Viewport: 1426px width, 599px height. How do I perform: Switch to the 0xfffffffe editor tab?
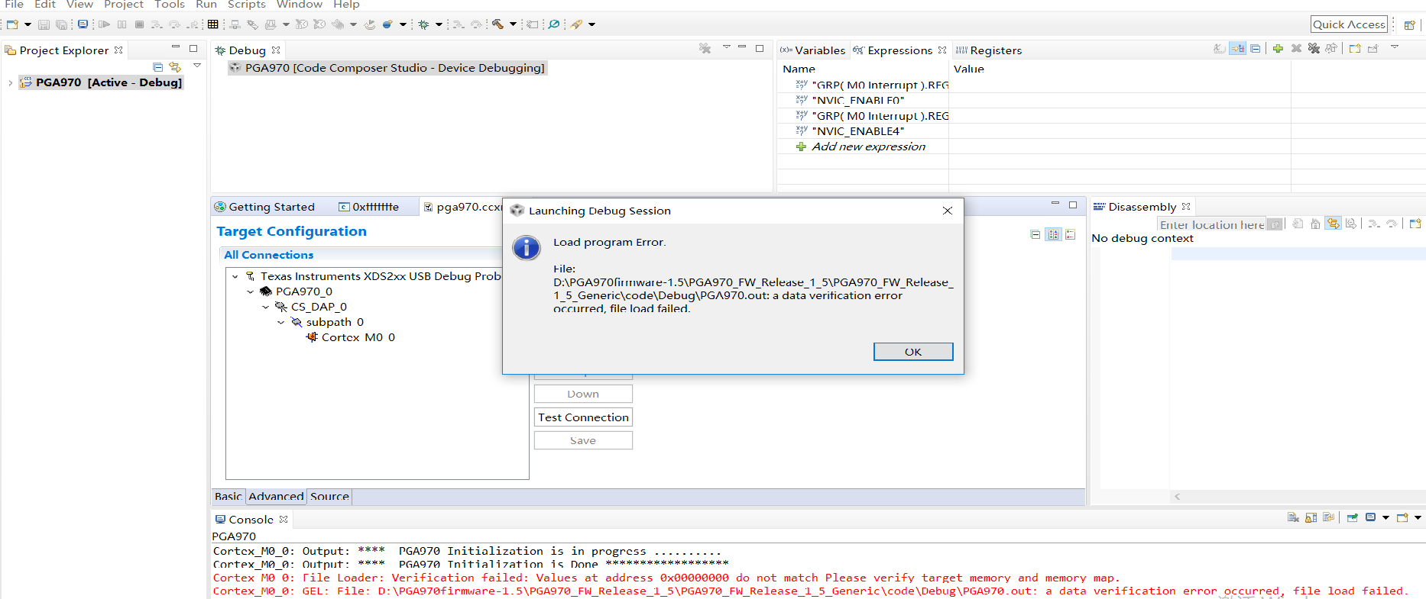pyautogui.click(x=369, y=207)
